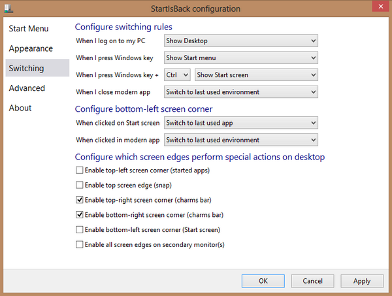Open the 'When I log on to my PC' dropdown

[x=240, y=41]
